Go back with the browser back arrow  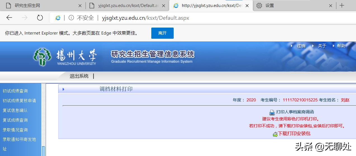[9, 18]
